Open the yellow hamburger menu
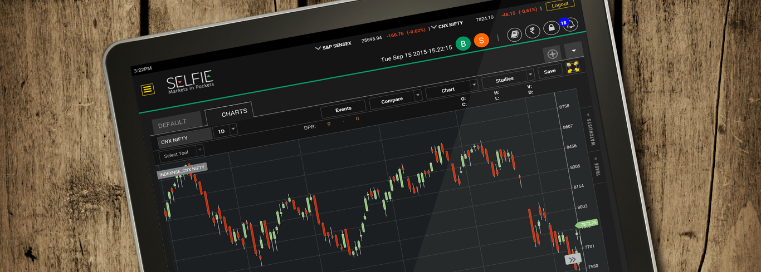 (x=148, y=89)
